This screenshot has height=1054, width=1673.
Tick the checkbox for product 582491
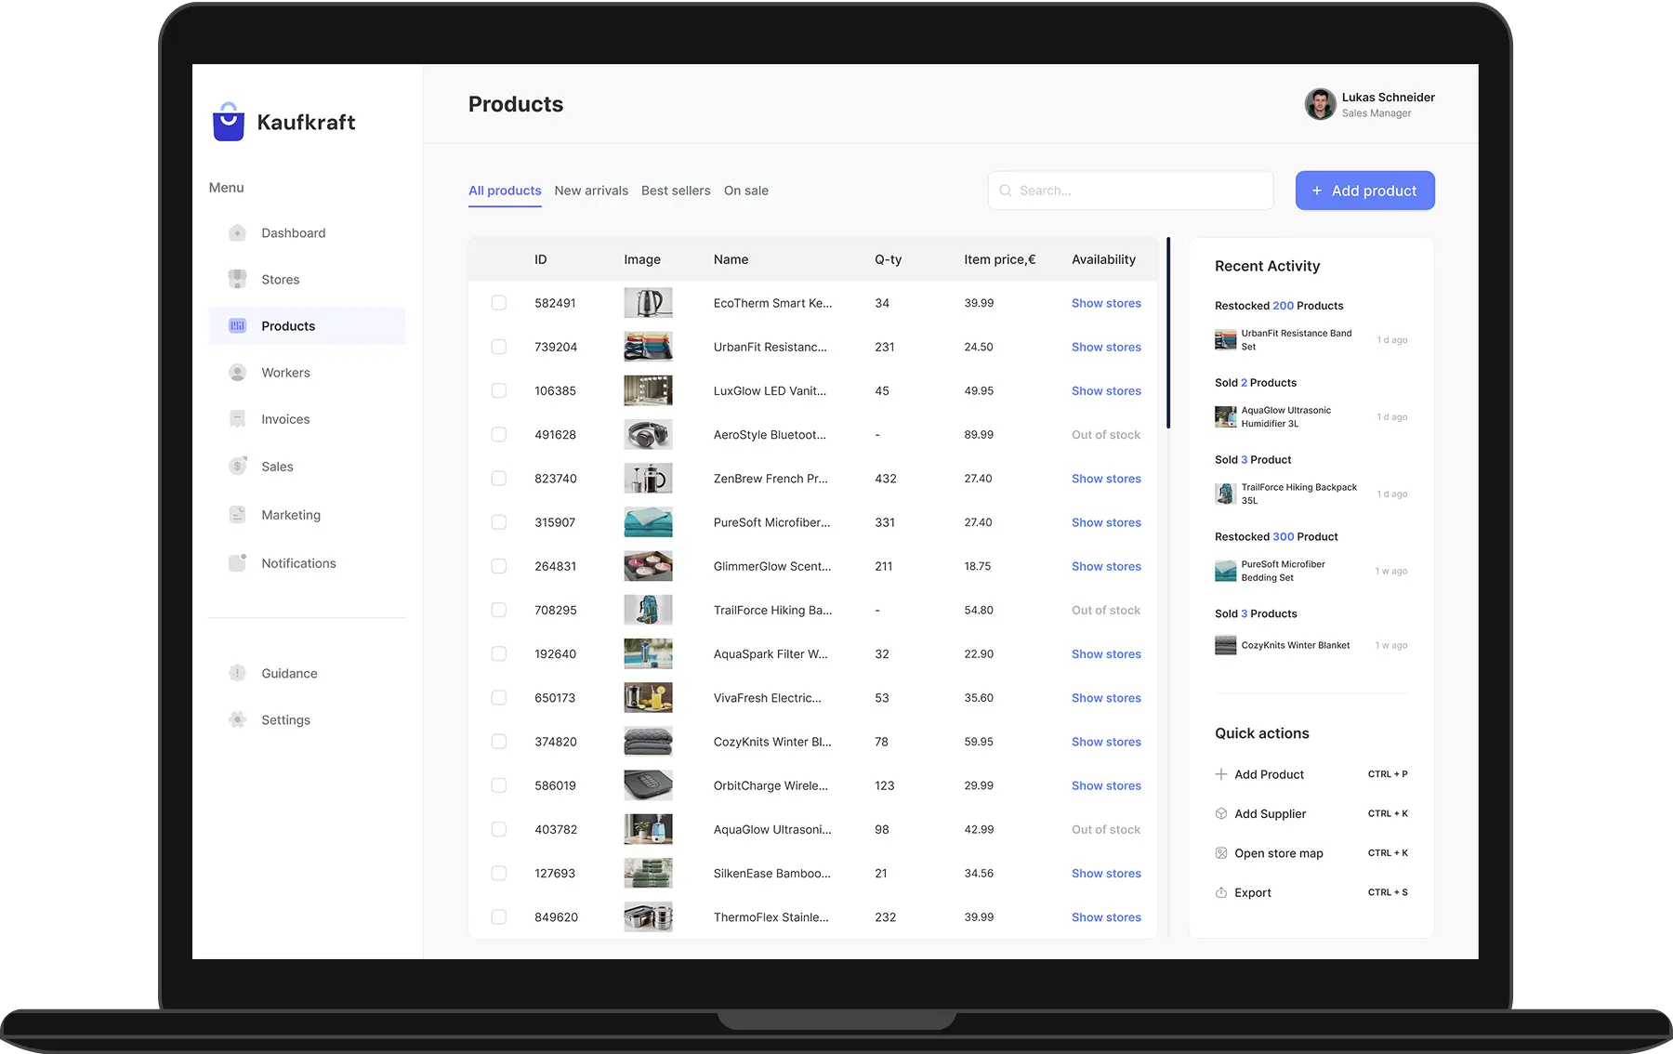499,303
